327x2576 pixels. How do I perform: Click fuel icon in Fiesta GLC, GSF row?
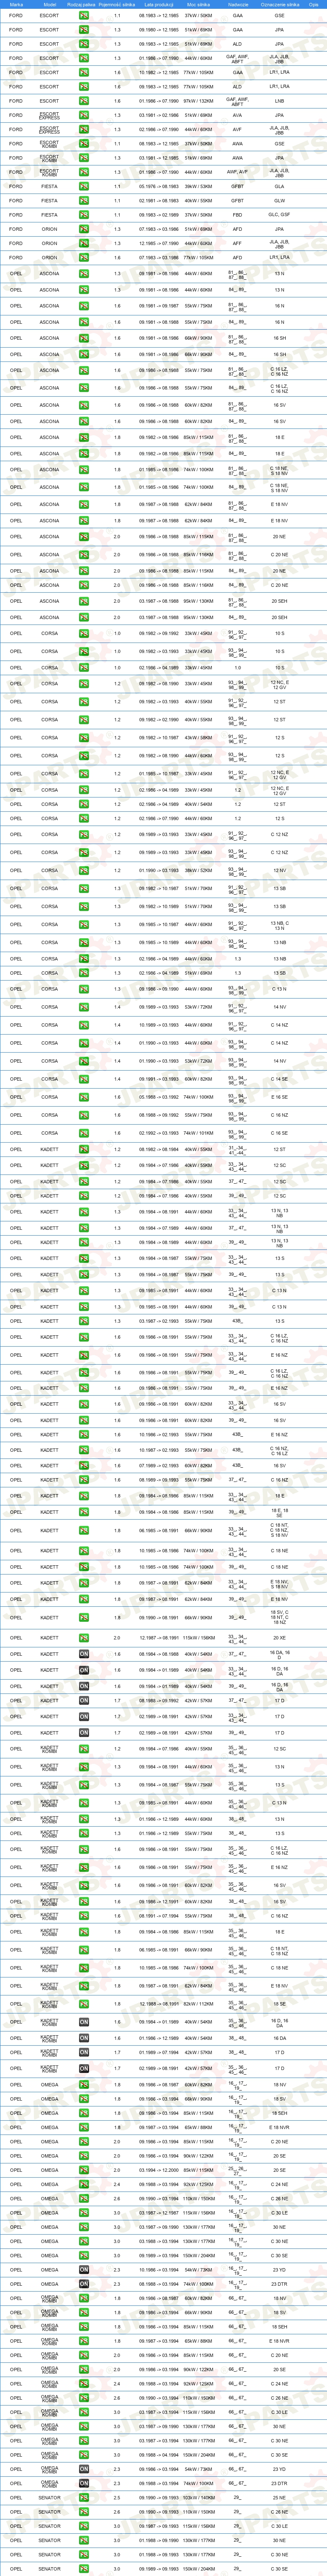tap(84, 215)
